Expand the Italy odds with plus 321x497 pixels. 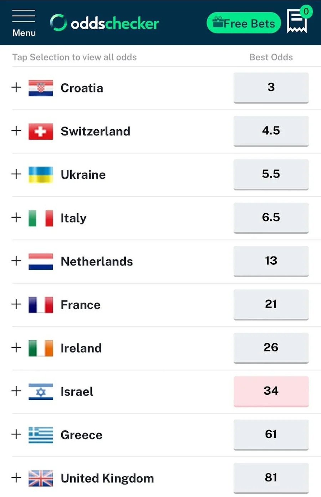click(x=16, y=218)
